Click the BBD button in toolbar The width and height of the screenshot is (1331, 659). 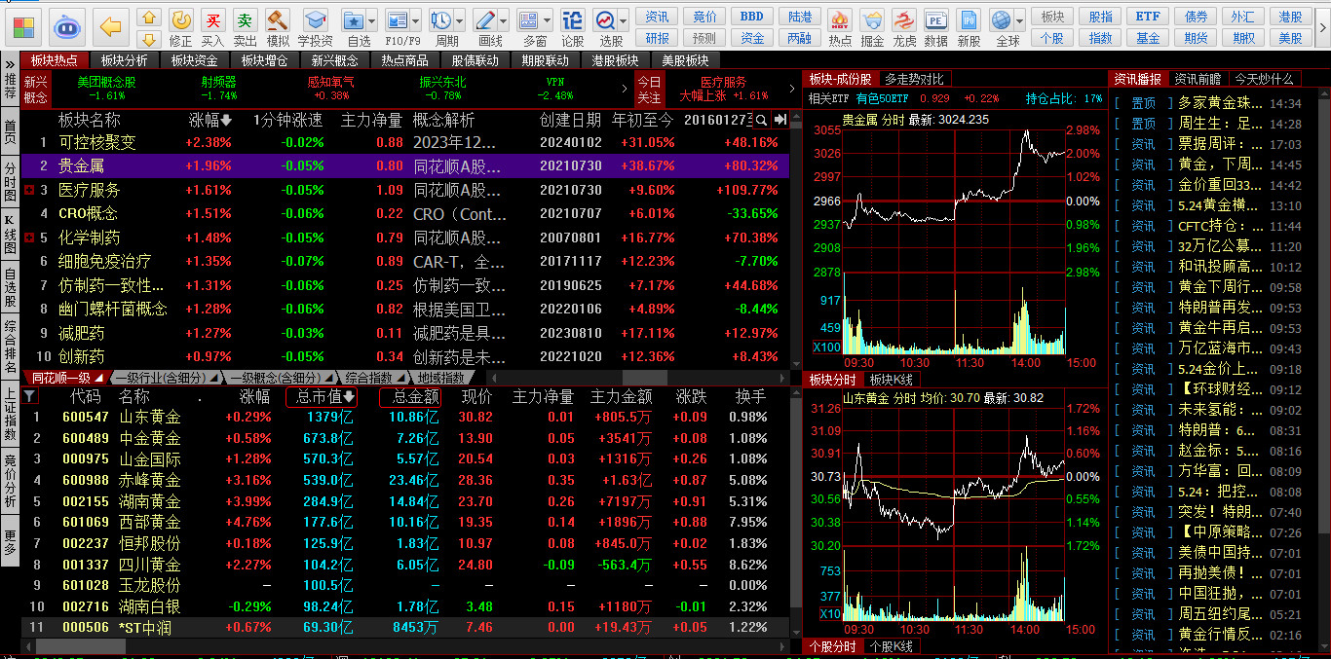752,17
